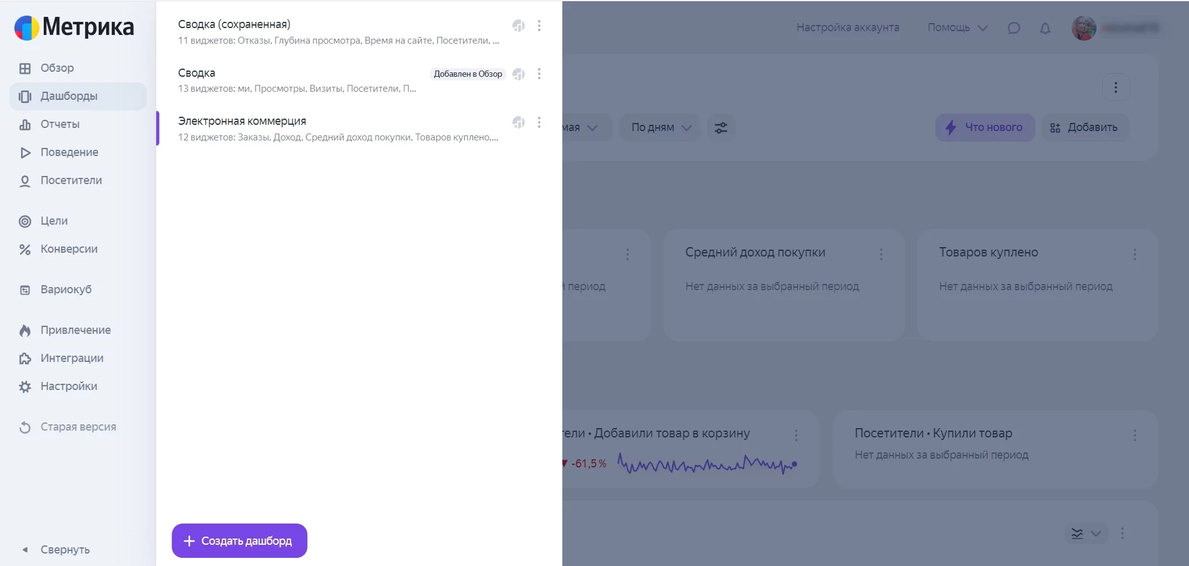Open three-dot menu for Сводка row
The height and width of the screenshot is (566, 1189).
pos(539,74)
